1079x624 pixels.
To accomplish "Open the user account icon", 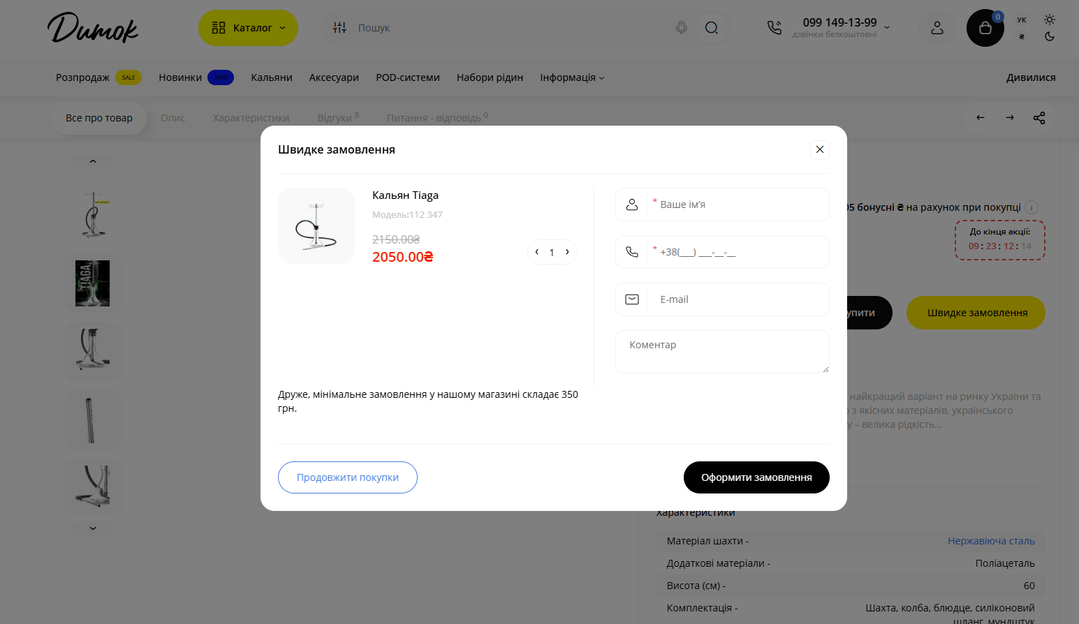I will [x=937, y=28].
